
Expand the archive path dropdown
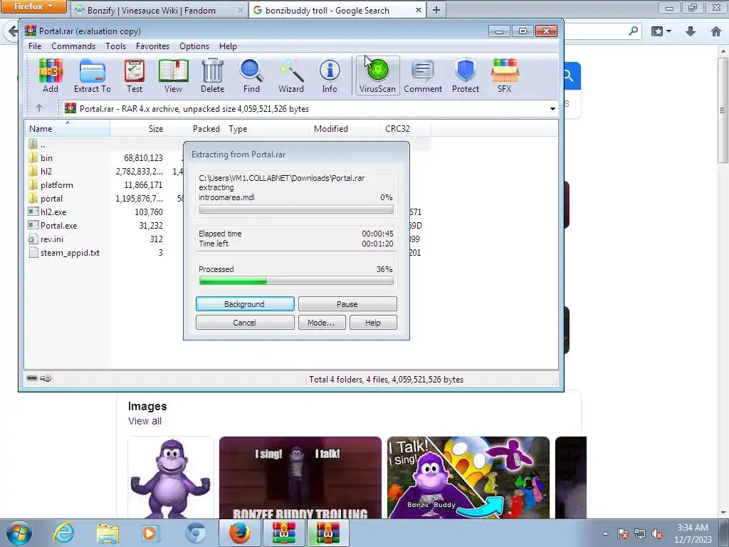pos(552,108)
